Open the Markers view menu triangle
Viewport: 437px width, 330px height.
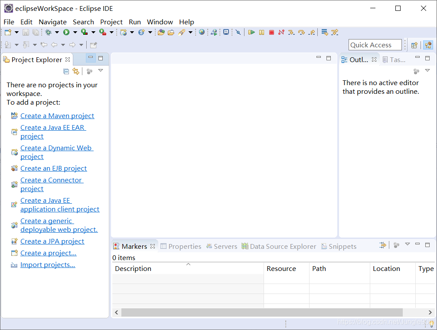[408, 244]
